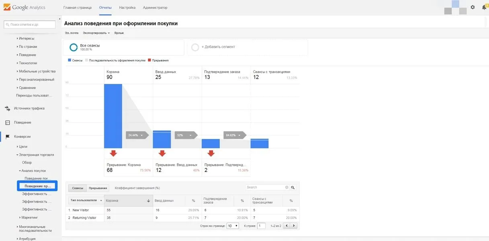Click the red Прерывания legend swatch
This screenshot has width=489, height=241.
(x=149, y=60)
